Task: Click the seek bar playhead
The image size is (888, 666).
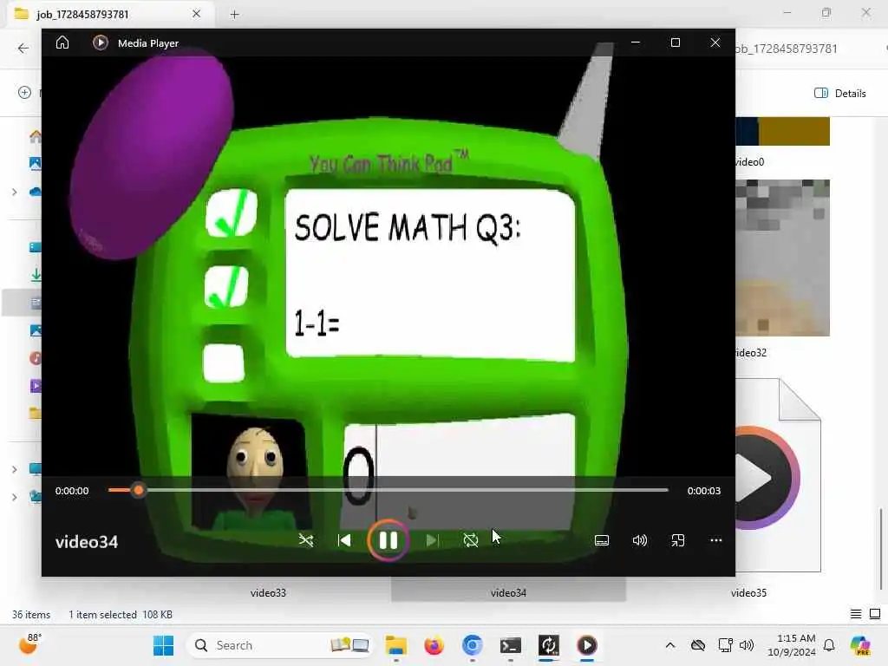Action: (138, 490)
